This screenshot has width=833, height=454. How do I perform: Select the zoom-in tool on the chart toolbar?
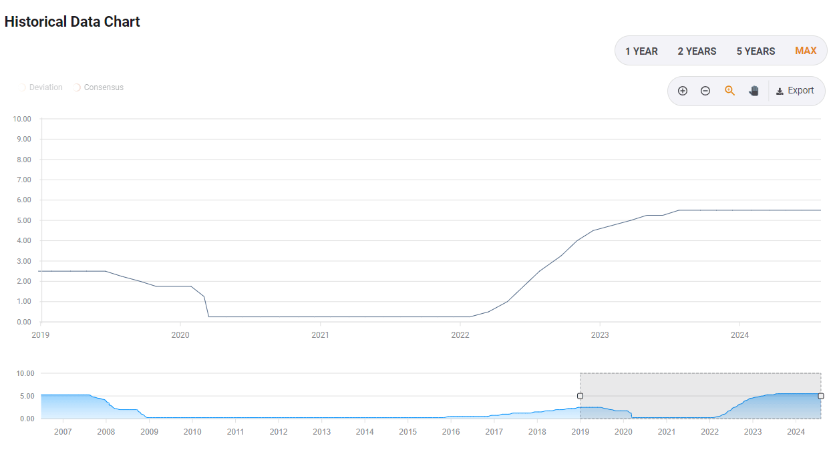(x=683, y=90)
